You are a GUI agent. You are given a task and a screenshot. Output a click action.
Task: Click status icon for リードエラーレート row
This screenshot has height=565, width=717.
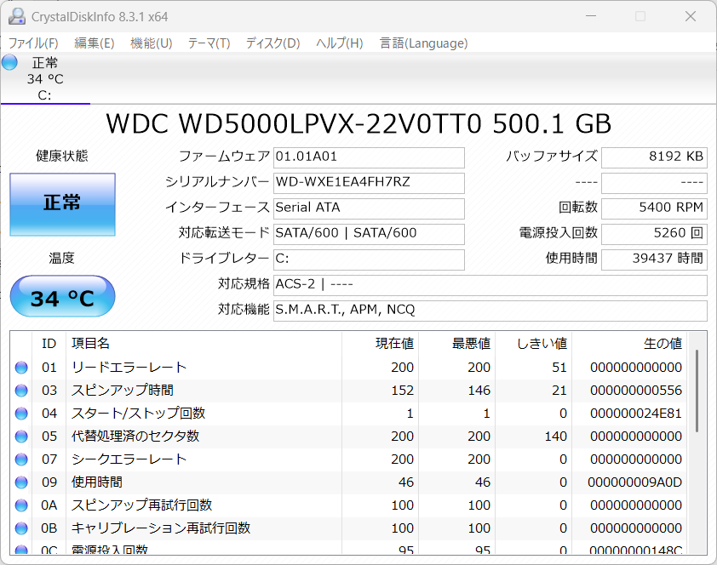[x=21, y=368]
